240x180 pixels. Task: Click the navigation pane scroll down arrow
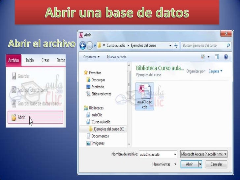[x=129, y=144]
